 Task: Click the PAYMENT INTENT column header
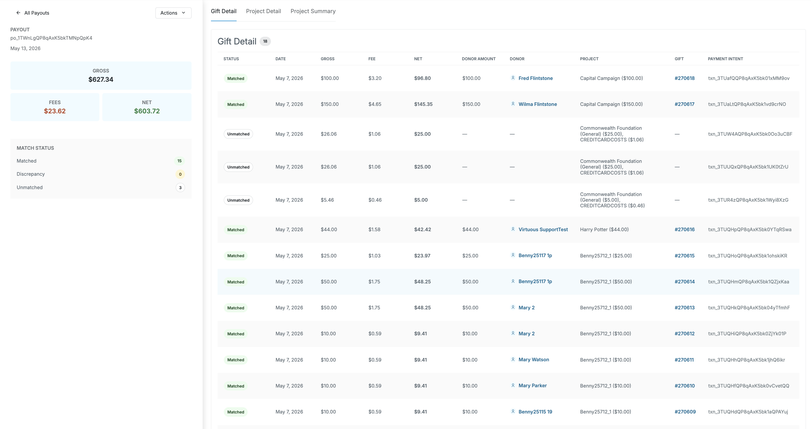pos(725,59)
